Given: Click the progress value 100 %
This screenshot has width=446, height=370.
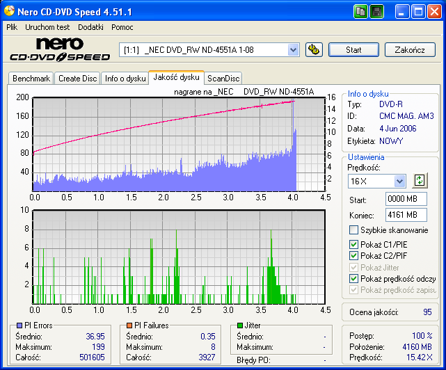Looking at the screenshot, I should click(x=422, y=336).
